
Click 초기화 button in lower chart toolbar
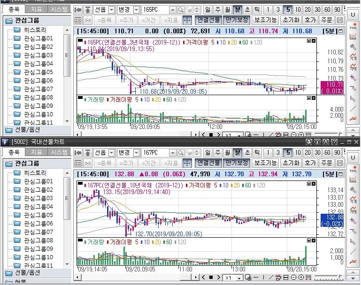click(291, 163)
